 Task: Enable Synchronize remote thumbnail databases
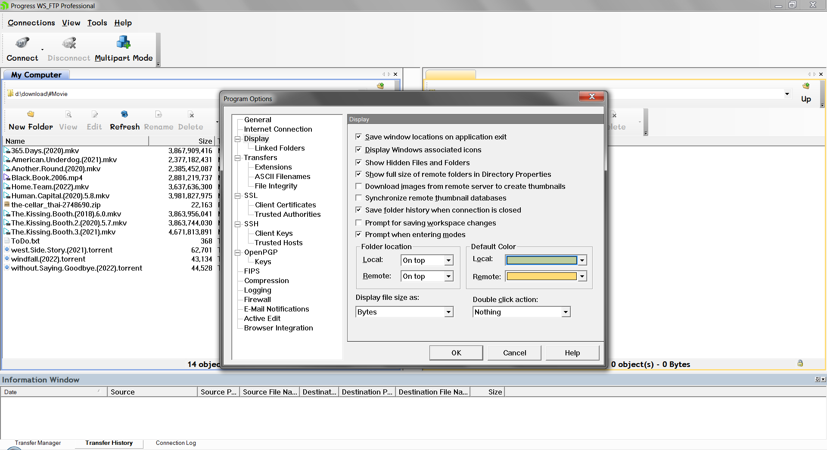click(358, 198)
